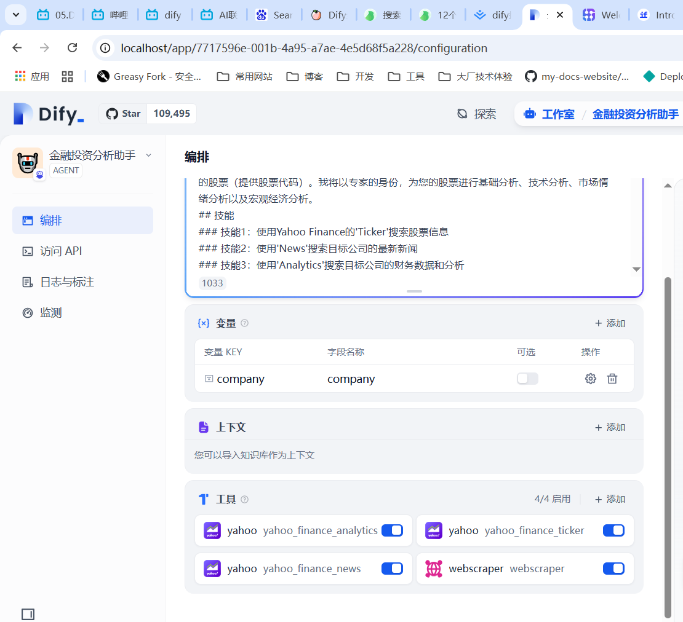The height and width of the screenshot is (622, 683).
Task: Disable the yahoo_finance_analytics tool
Action: 392,530
